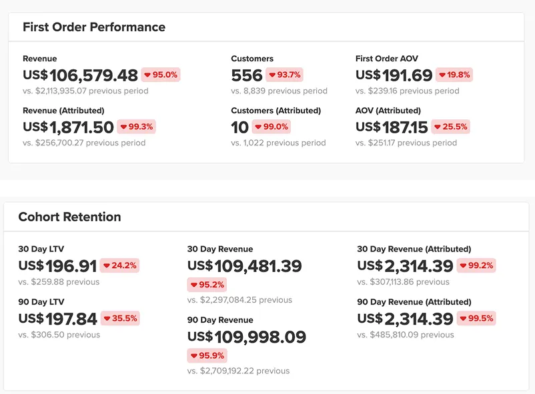The height and width of the screenshot is (394, 535).
Task: Click the down icon in First Order AOV badge
Action: (x=442, y=75)
